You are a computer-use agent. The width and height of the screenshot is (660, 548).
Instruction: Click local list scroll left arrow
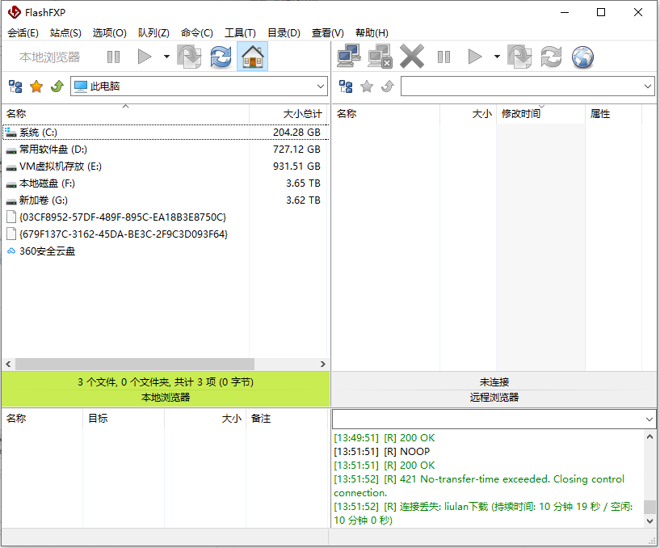coord(8,364)
